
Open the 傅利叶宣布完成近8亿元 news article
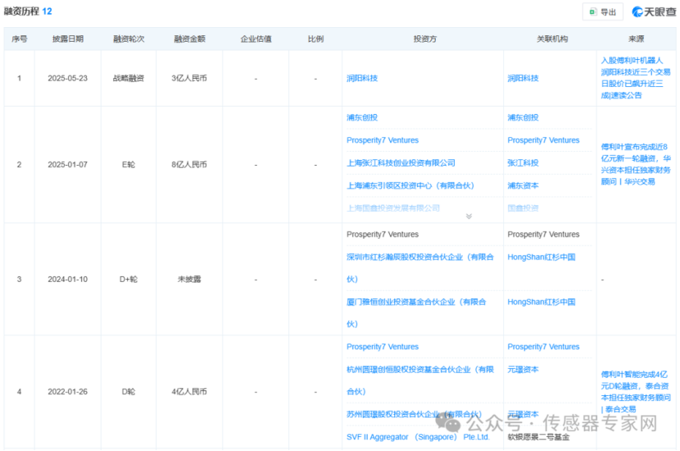pyautogui.click(x=635, y=164)
